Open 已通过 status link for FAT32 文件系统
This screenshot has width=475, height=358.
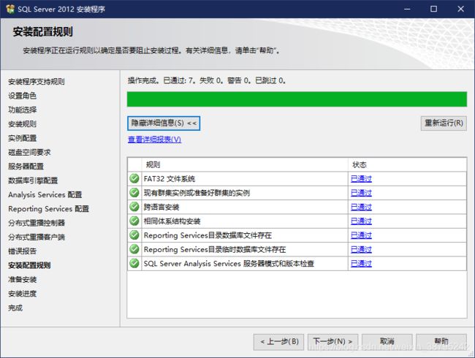361,179
